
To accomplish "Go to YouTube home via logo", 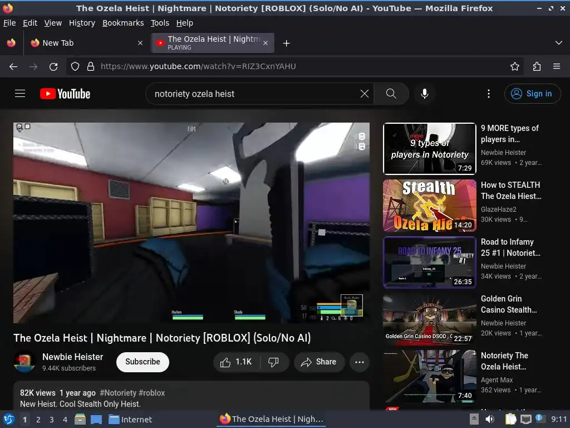I will point(65,94).
